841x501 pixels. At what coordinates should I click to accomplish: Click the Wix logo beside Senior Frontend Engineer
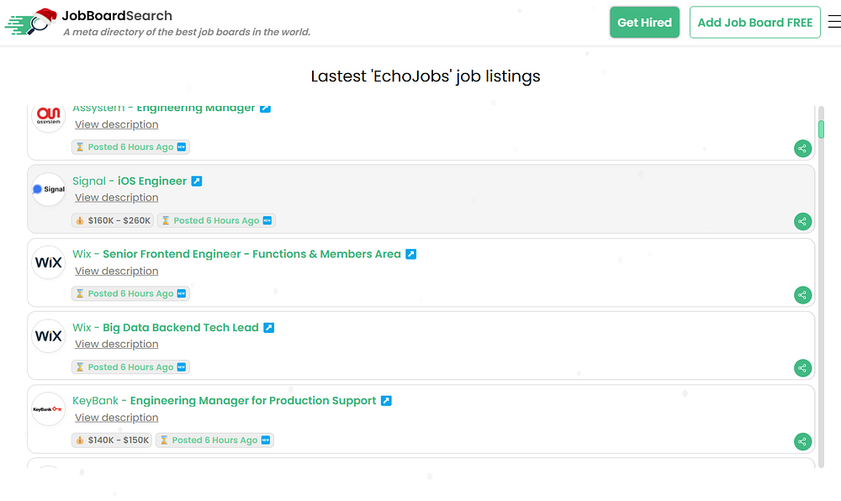(x=48, y=262)
